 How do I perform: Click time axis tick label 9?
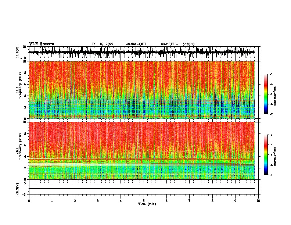pyautogui.click(x=235, y=201)
